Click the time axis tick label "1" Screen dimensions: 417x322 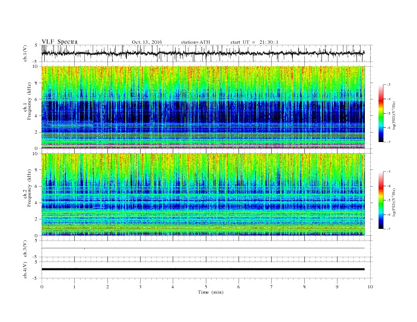pos(74,287)
